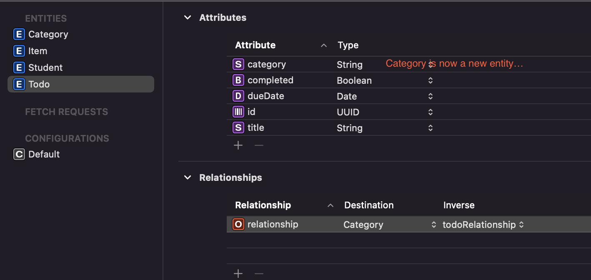Open type dropdown for id attribute
The width and height of the screenshot is (591, 280).
[431, 112]
